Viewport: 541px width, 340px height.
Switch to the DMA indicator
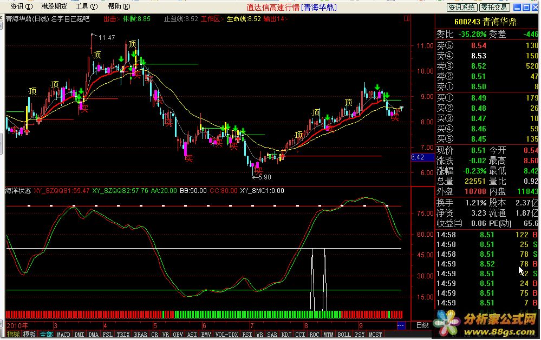click(93, 335)
